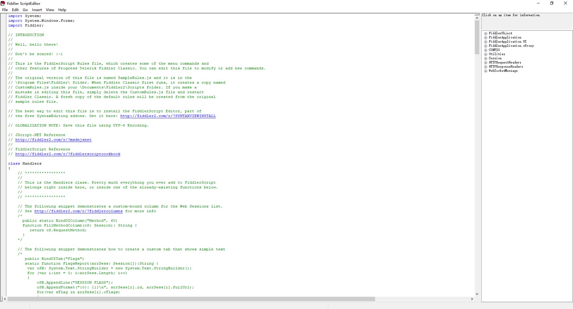This screenshot has width=573, height=309.
Task: Select the FiddlerApplication.oProxy tree label
Action: pos(511,46)
